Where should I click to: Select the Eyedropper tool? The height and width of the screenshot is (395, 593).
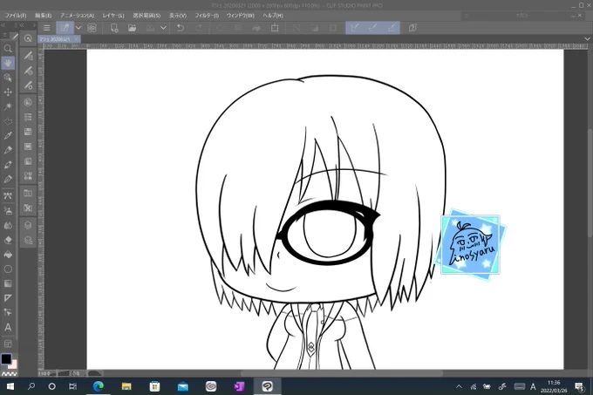point(8,136)
